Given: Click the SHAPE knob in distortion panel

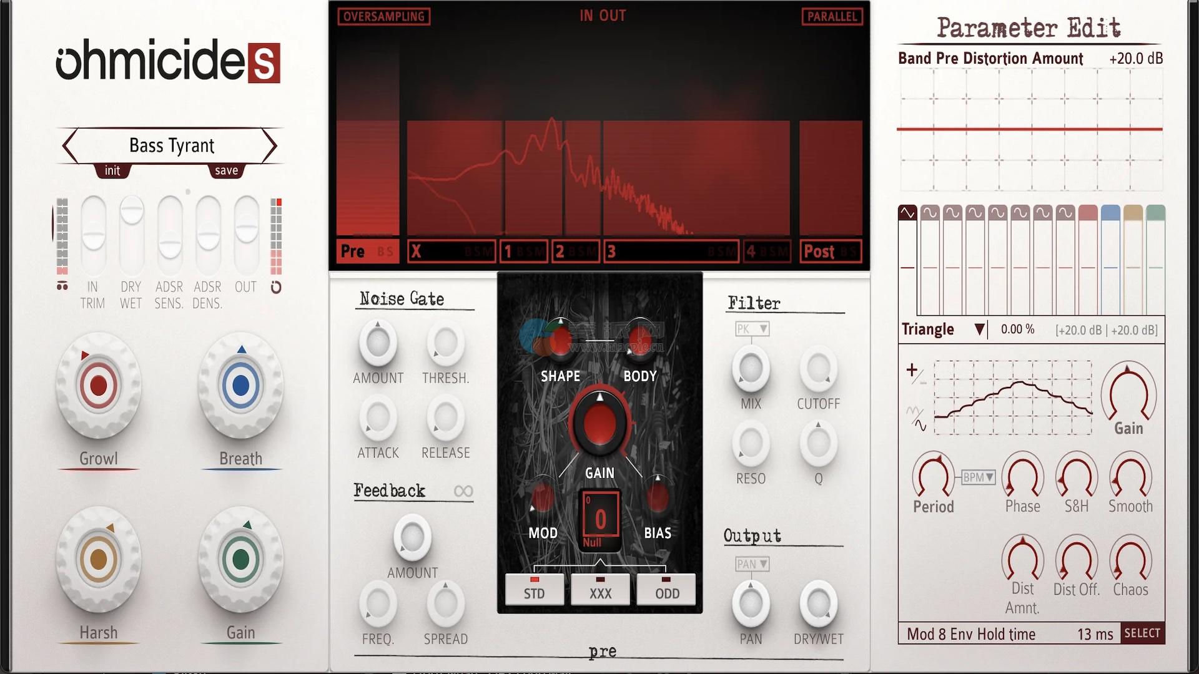Looking at the screenshot, I should pyautogui.click(x=560, y=339).
